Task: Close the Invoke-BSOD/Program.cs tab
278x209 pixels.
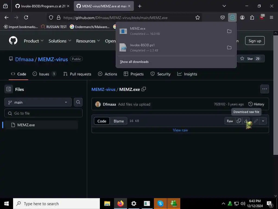Action: pyautogui.click(x=68, y=6)
